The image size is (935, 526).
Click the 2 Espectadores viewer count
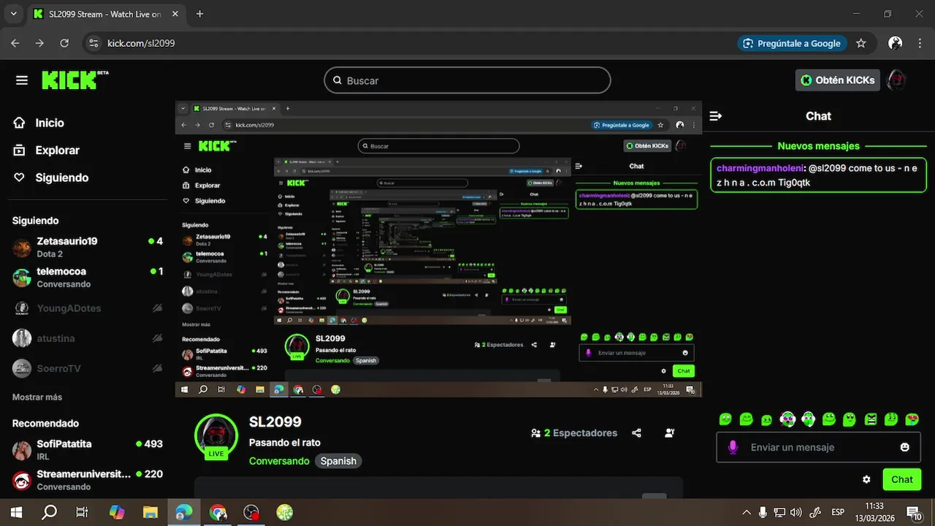click(x=574, y=433)
